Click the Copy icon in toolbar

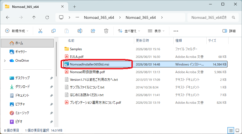pyautogui.click(x=54, y=31)
